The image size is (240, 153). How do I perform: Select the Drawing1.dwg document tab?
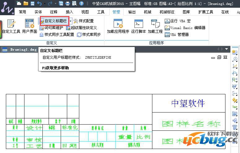(20, 50)
